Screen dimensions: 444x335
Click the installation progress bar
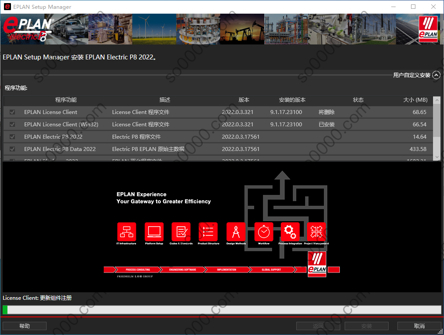222,310
